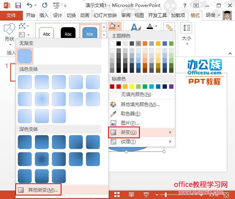Switch to the 设计 Design tab

pyautogui.click(x=58, y=15)
